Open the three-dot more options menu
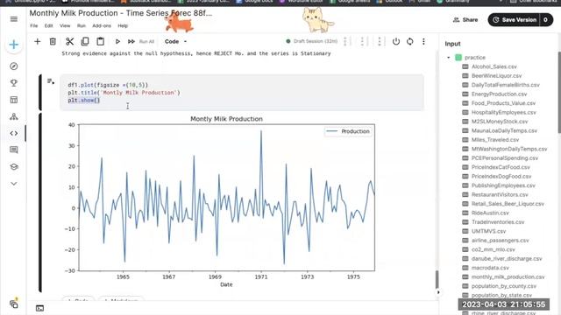Screen dimensions: 561x315 (x=423, y=41)
